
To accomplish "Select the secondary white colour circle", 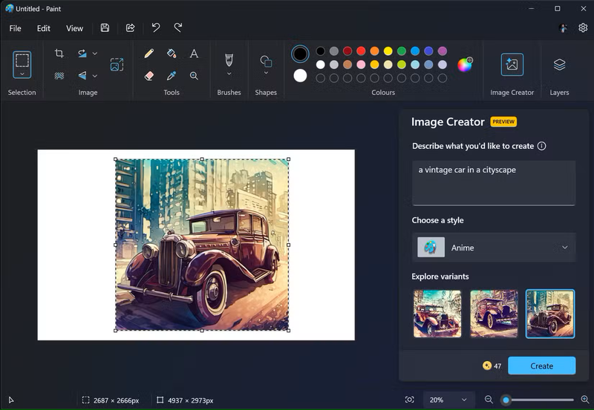I will click(x=300, y=76).
